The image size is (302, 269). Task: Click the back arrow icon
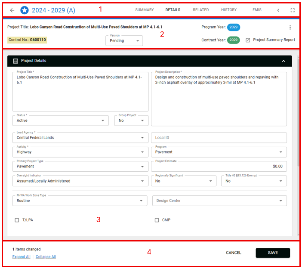(x=12, y=10)
